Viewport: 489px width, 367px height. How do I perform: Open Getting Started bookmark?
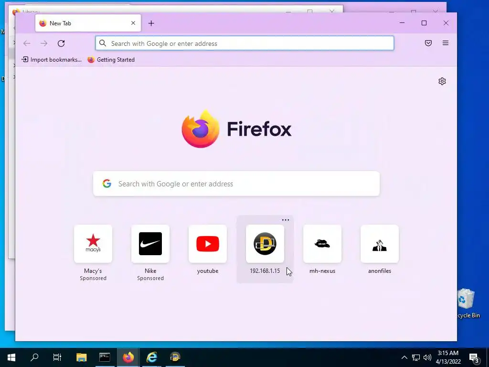click(x=111, y=60)
